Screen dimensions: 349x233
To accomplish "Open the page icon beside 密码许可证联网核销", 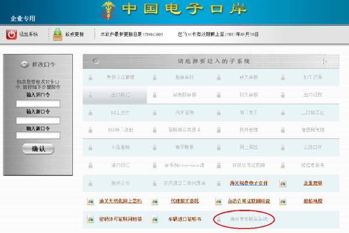I will coord(91,219).
